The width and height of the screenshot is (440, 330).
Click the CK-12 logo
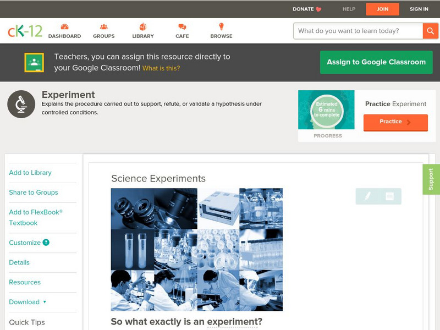tap(25, 31)
